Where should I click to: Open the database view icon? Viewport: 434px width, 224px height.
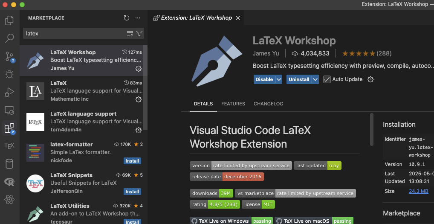click(x=9, y=164)
